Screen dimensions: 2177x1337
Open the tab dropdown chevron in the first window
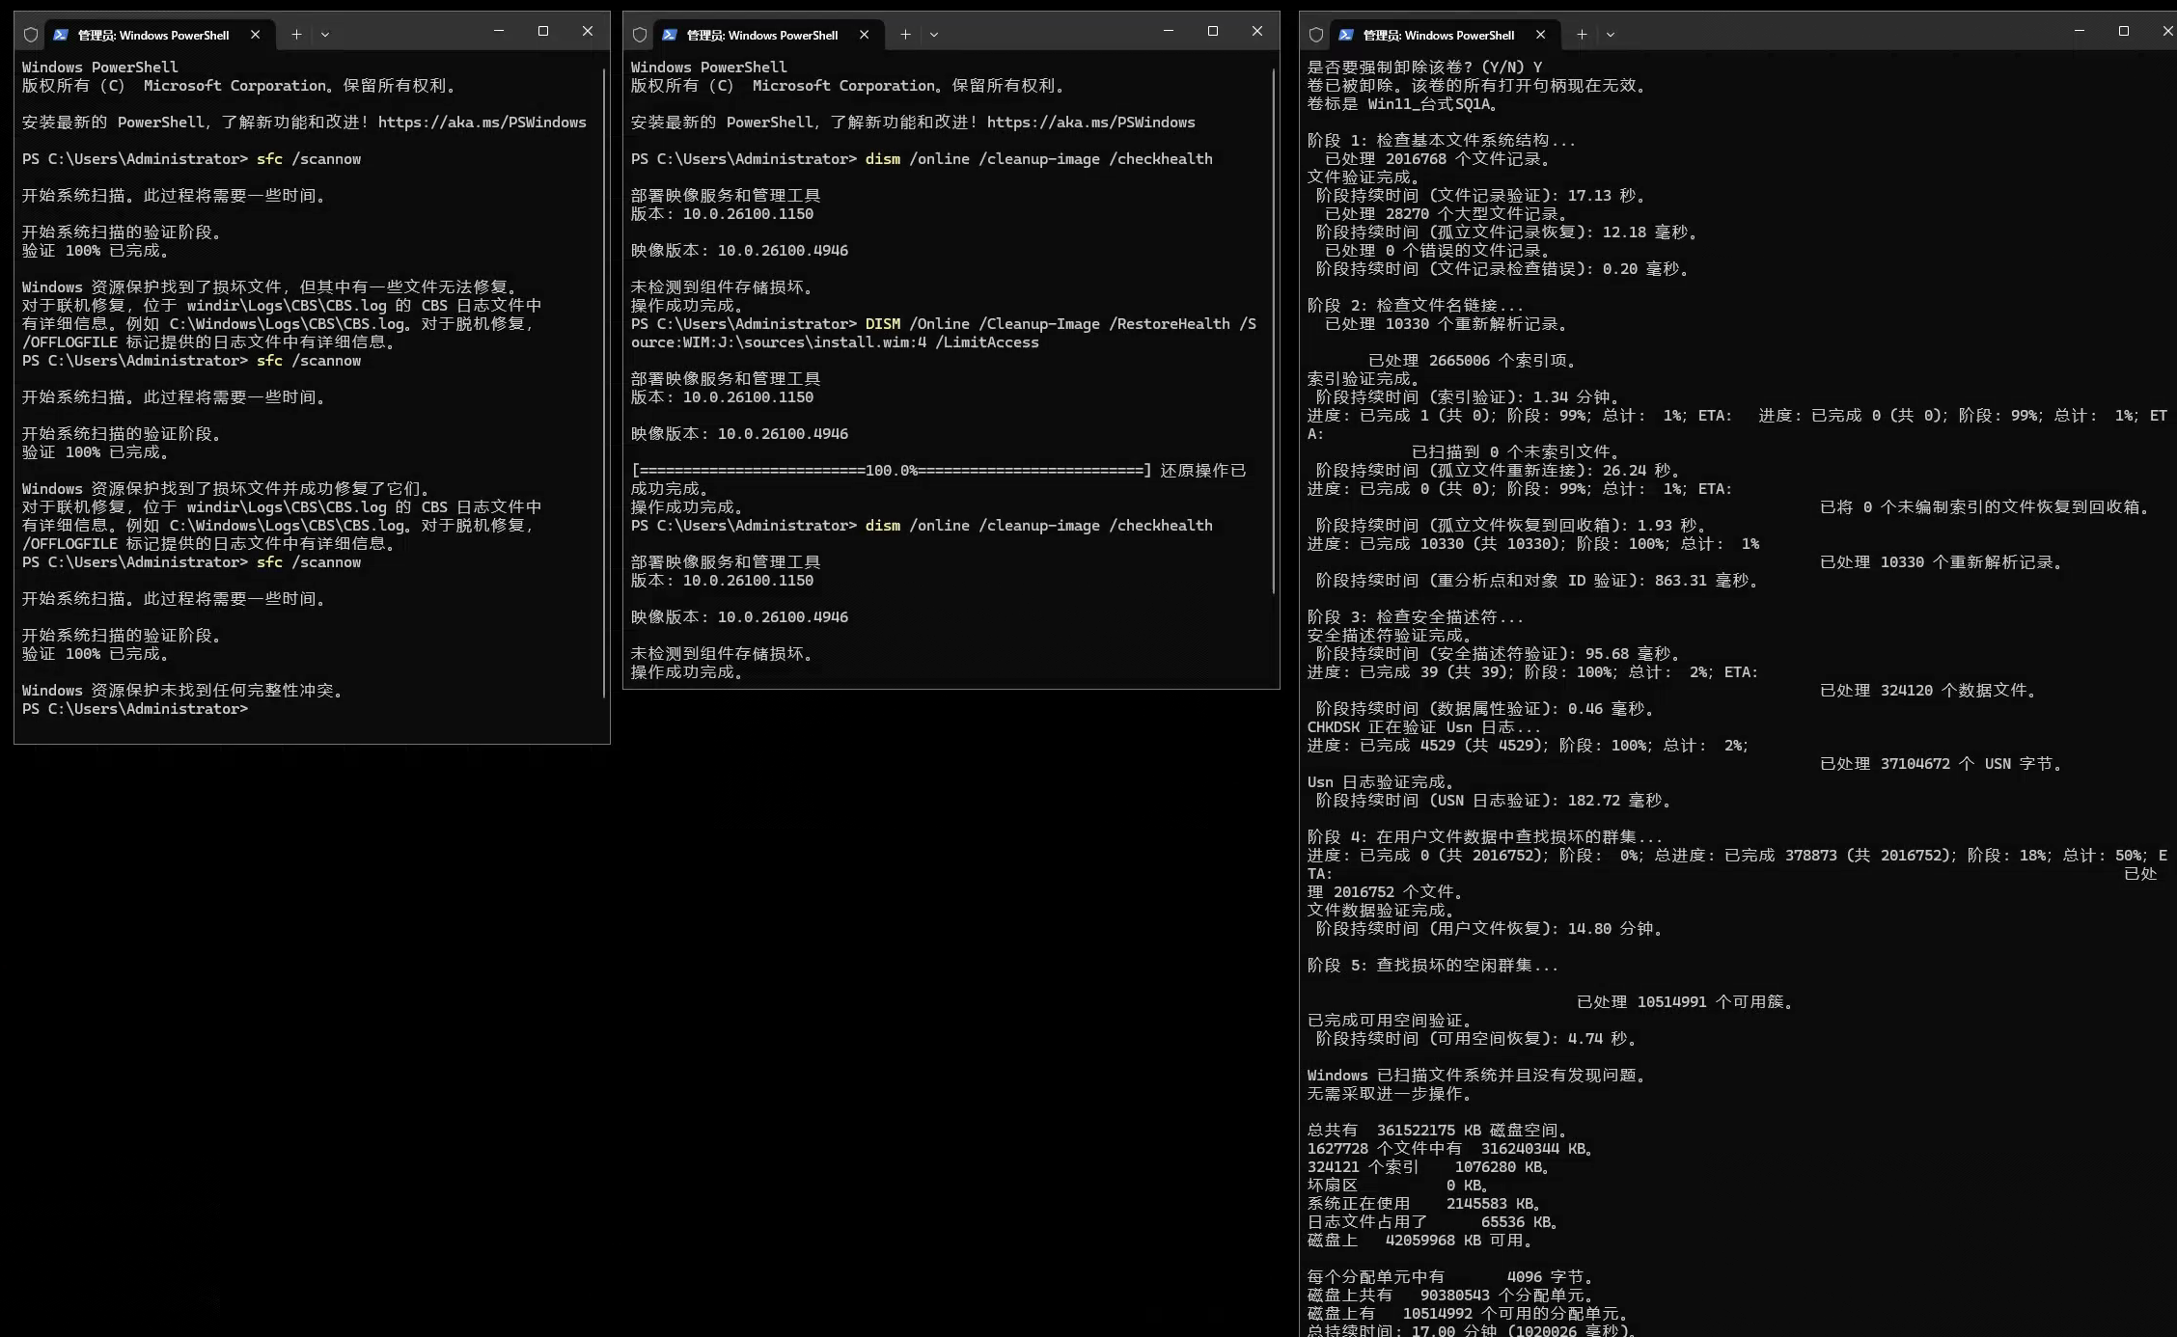point(325,35)
